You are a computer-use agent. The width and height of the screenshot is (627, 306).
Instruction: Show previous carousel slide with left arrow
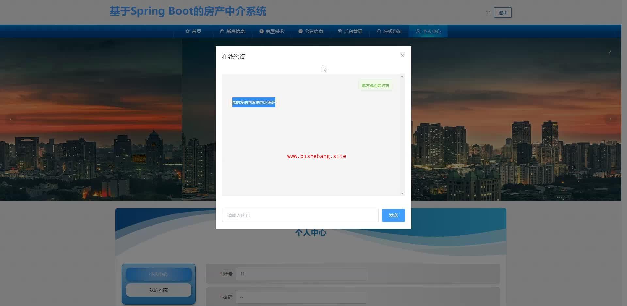point(11,119)
